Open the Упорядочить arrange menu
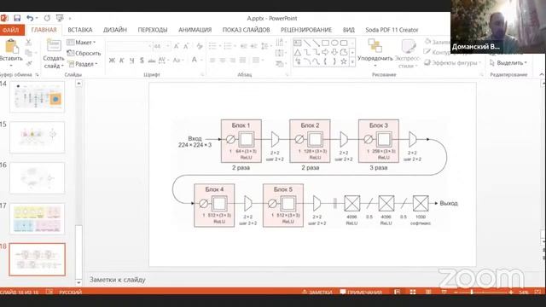The image size is (546, 307). pyautogui.click(x=375, y=53)
